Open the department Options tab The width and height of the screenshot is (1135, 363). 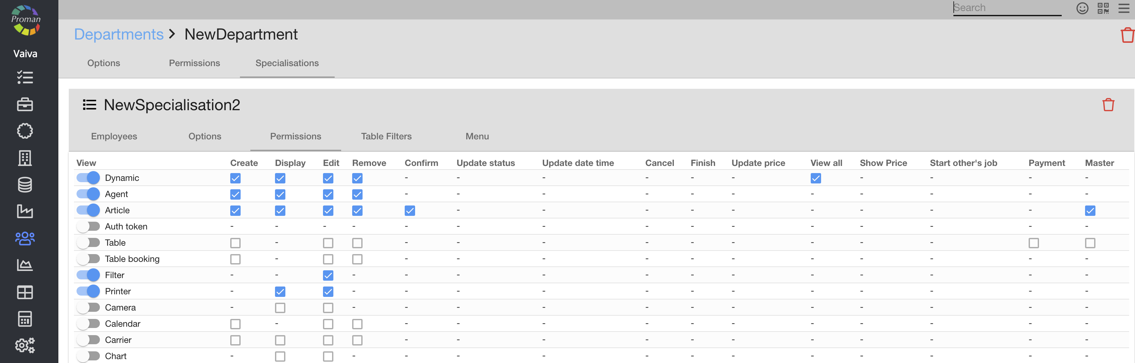pos(103,63)
